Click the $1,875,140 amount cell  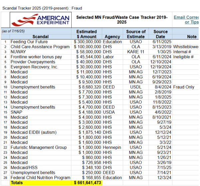pyautogui.click(x=86, y=132)
